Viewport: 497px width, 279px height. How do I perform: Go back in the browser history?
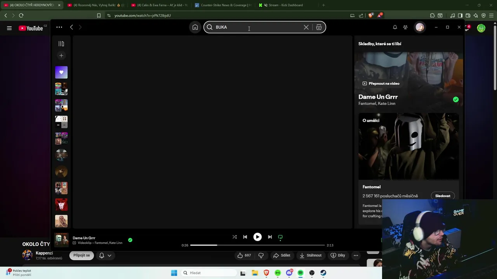coord(5,15)
